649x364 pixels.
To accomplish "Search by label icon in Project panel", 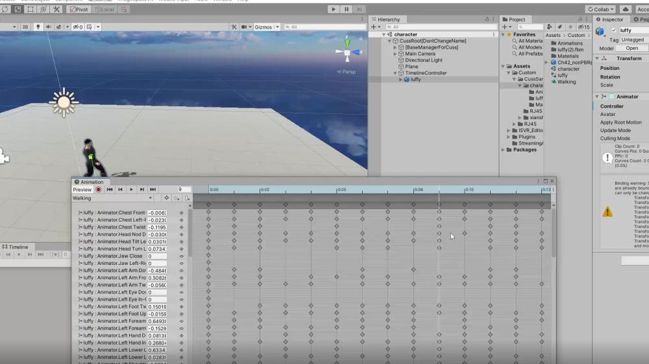I will pos(559,27).
